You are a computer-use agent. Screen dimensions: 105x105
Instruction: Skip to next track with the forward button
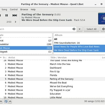(x=15, y=15)
